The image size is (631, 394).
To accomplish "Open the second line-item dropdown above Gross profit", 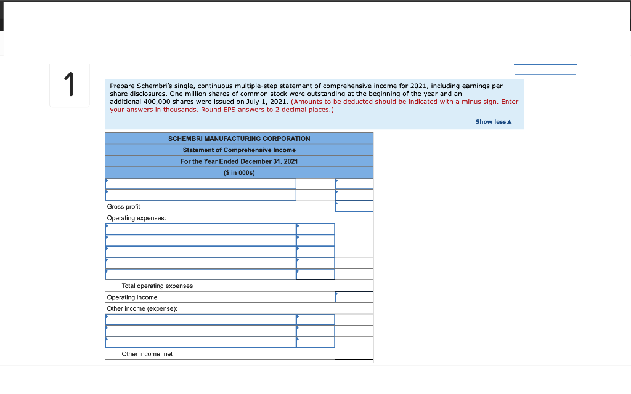I will coord(200,195).
